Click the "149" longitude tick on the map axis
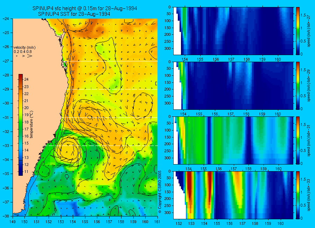Screen dimensions: 315x228 click(x=13, y=222)
